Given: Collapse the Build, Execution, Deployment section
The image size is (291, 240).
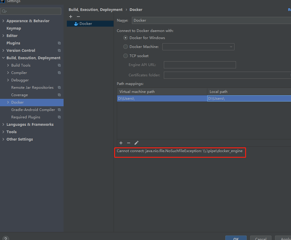Looking at the screenshot, I should [x=3, y=58].
